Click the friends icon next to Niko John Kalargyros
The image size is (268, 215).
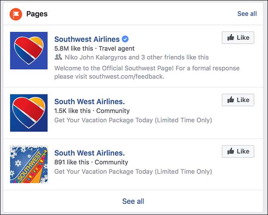point(59,57)
